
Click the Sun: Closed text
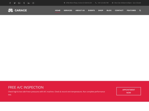[x=137, y=3]
